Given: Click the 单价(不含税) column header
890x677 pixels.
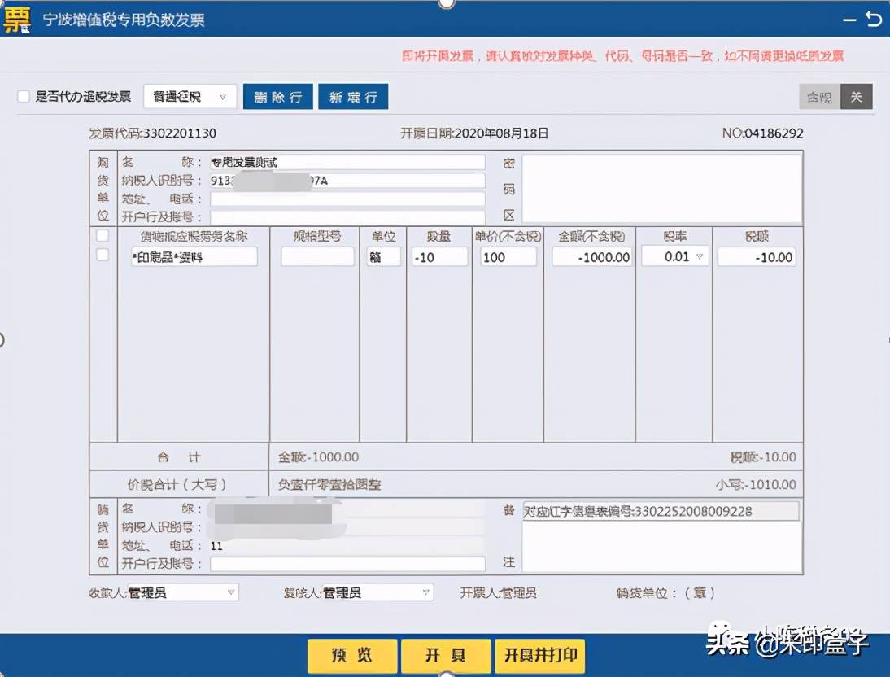Looking at the screenshot, I should (x=508, y=236).
